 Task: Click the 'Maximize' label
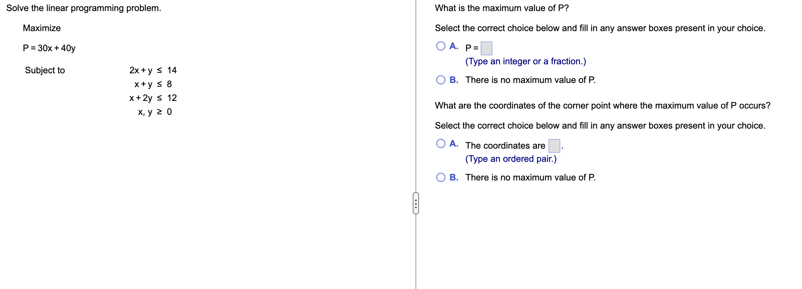tap(41, 28)
